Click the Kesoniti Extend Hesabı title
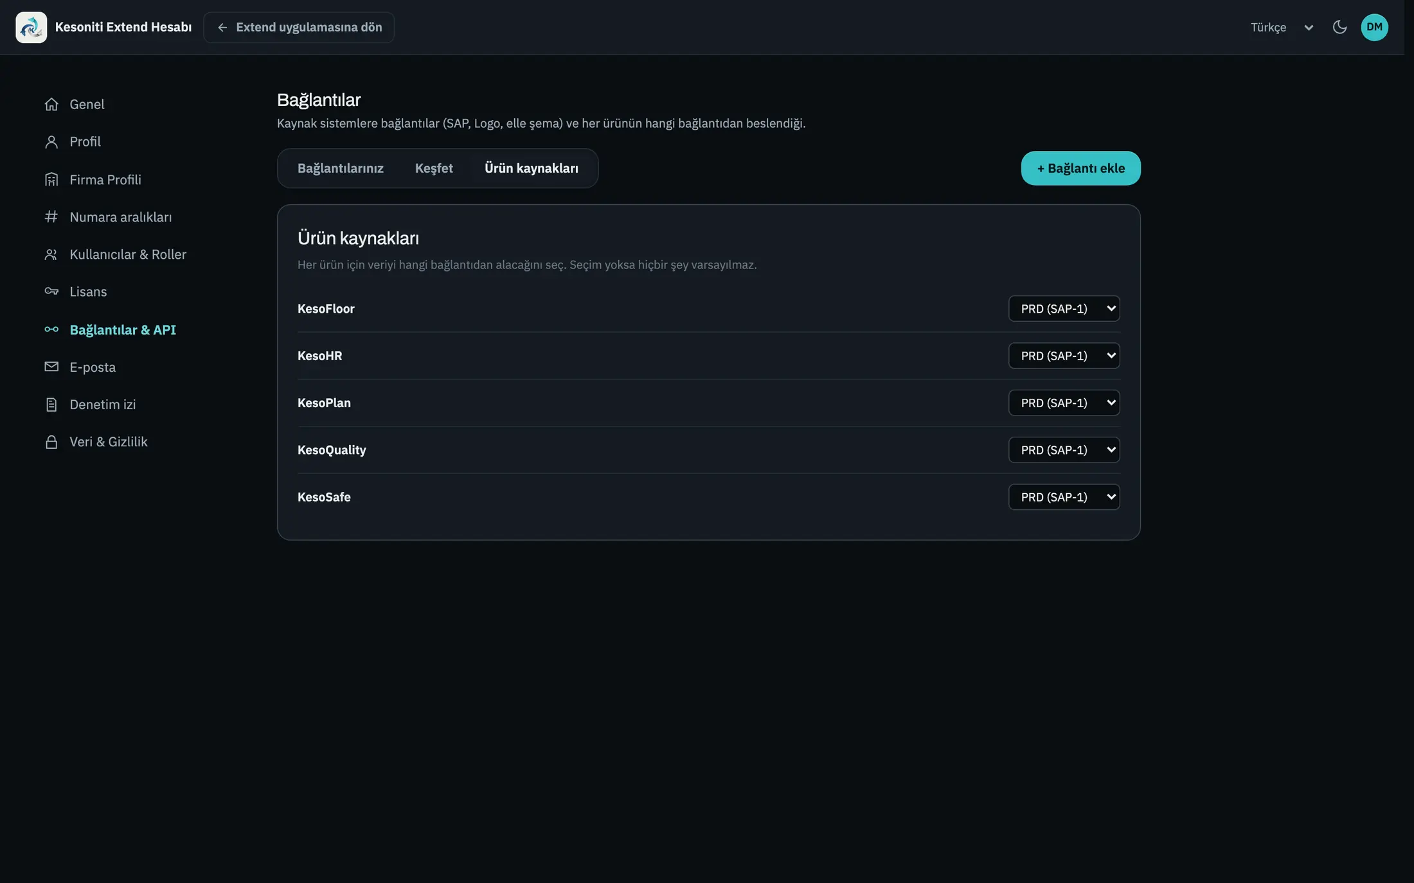The height and width of the screenshot is (883, 1414). point(123,27)
